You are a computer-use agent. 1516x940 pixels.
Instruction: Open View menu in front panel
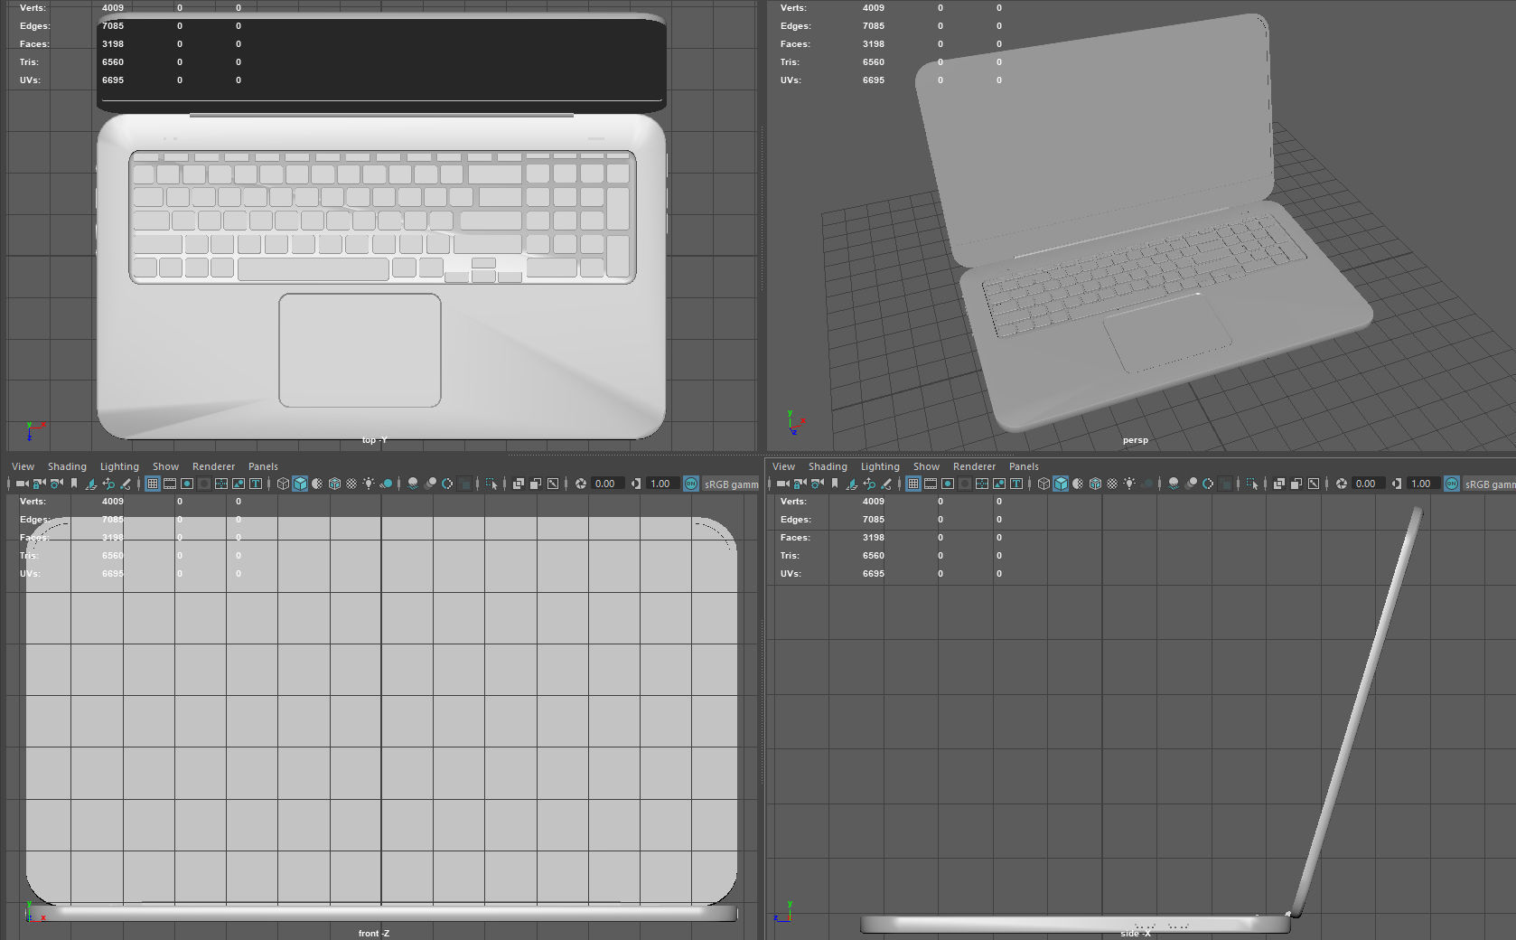(x=23, y=466)
